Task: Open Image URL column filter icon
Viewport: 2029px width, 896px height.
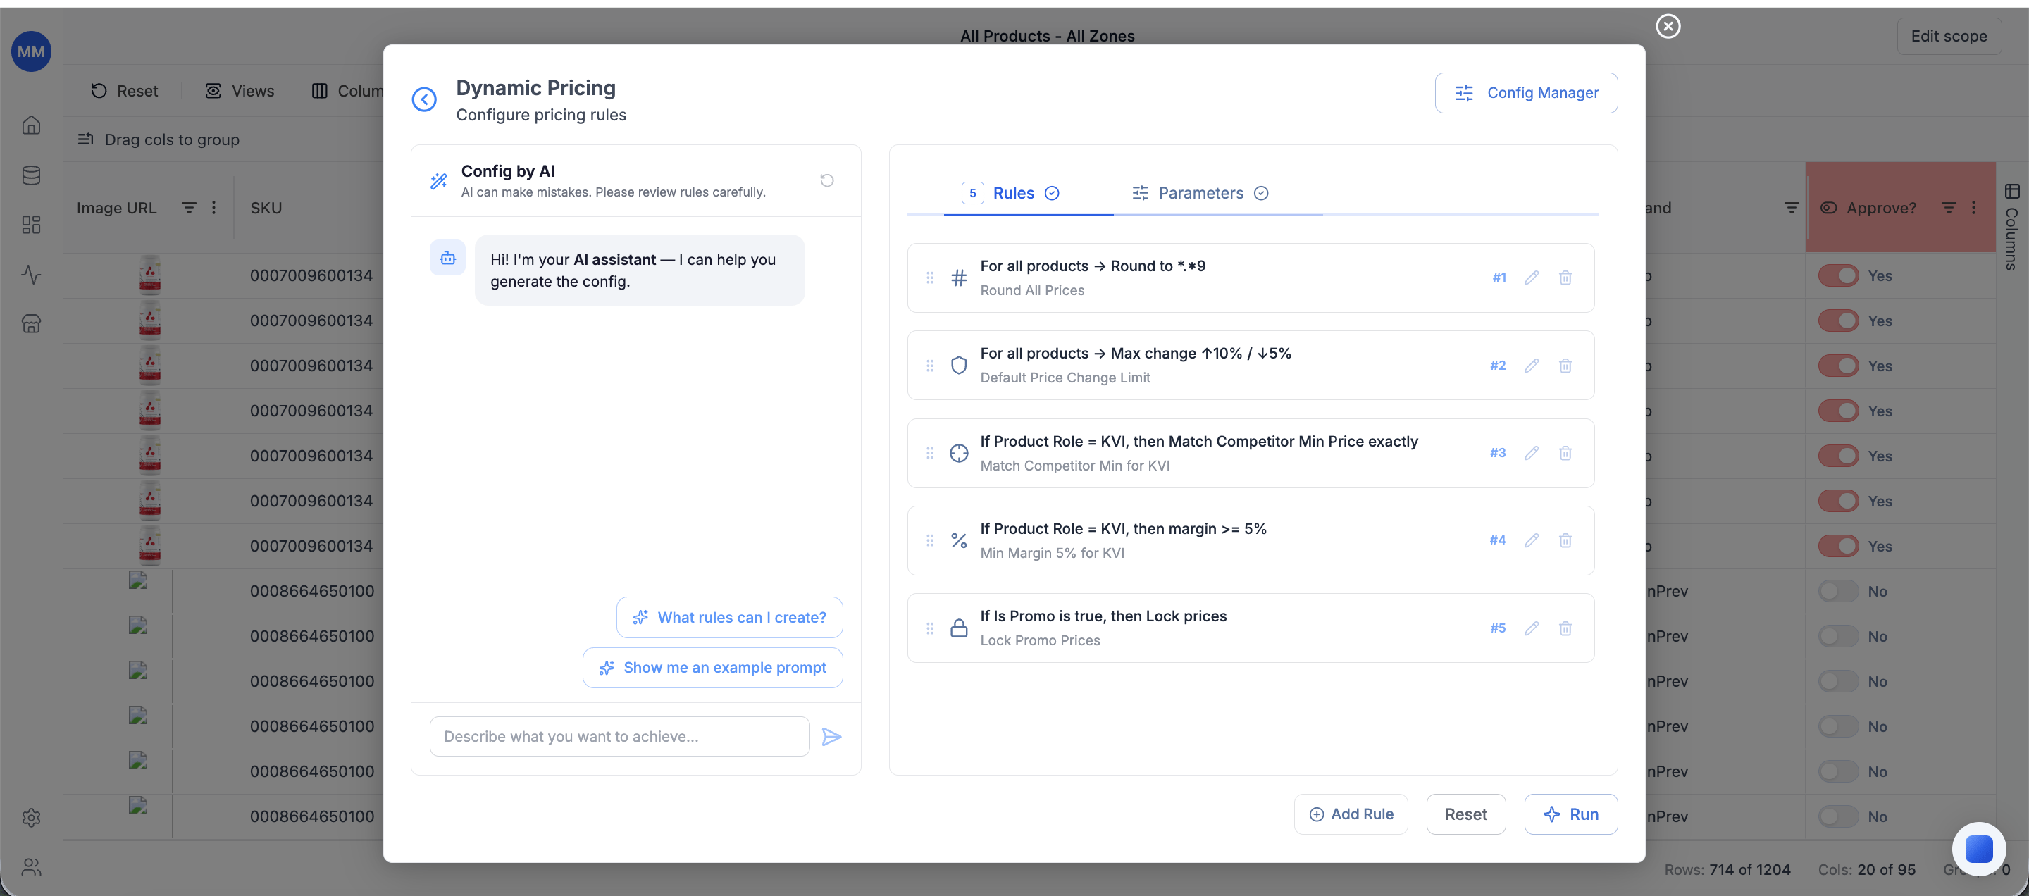Action: point(189,207)
